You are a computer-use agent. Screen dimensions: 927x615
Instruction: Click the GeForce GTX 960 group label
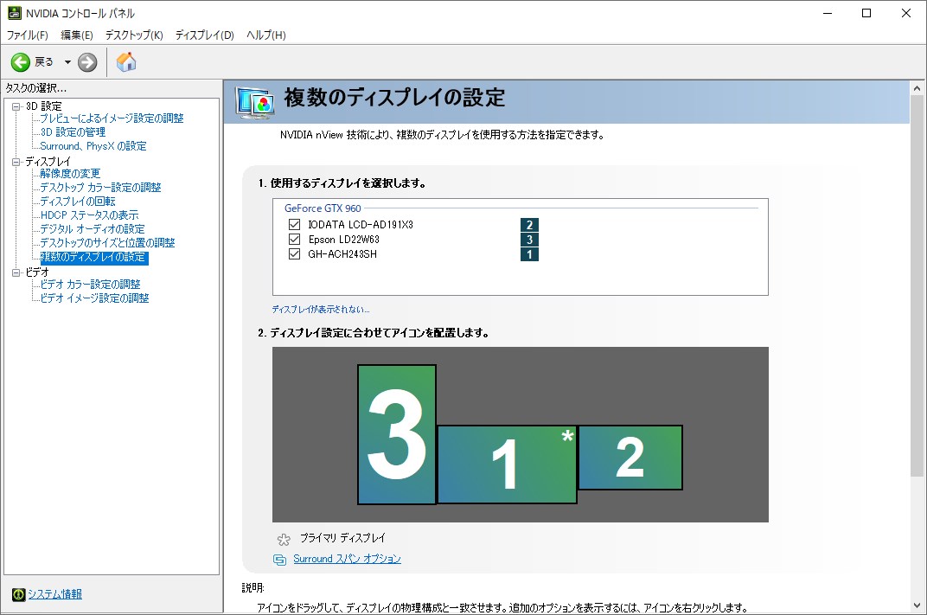click(x=323, y=208)
